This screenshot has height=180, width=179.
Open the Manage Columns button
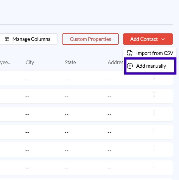pos(29,39)
